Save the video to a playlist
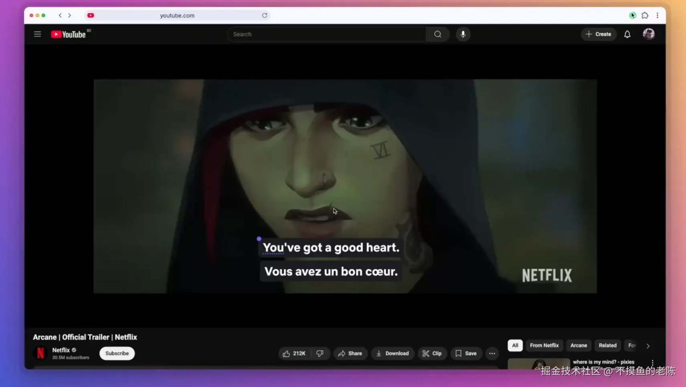This screenshot has height=387, width=686. (x=466, y=353)
